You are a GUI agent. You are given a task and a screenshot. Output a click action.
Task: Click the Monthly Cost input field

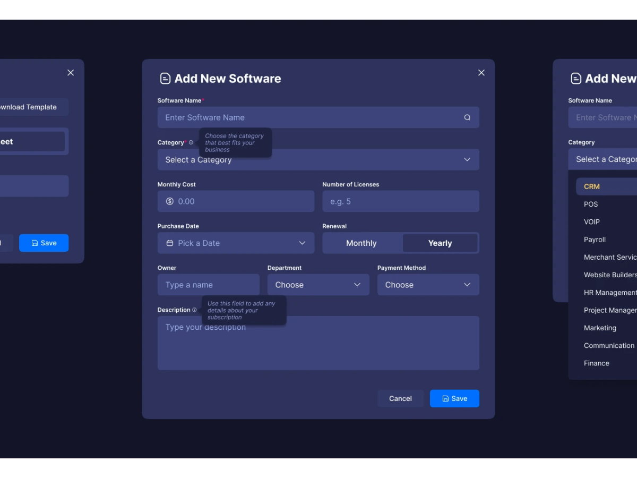tap(236, 201)
